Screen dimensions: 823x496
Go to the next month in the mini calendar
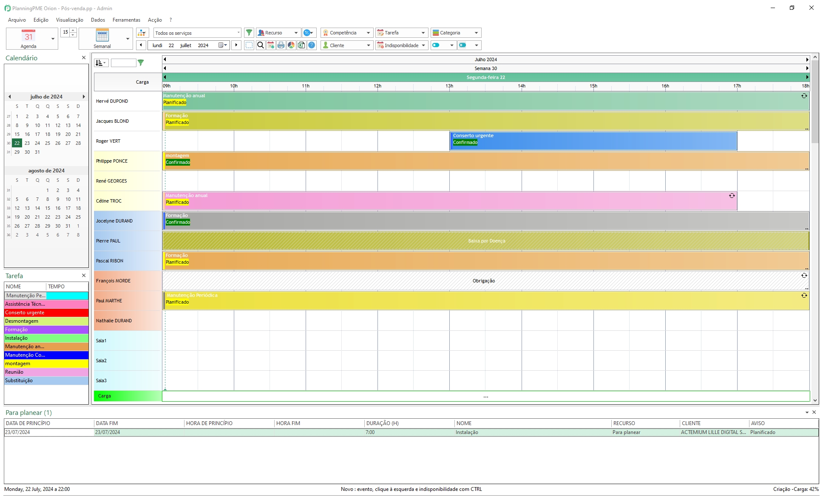click(84, 97)
